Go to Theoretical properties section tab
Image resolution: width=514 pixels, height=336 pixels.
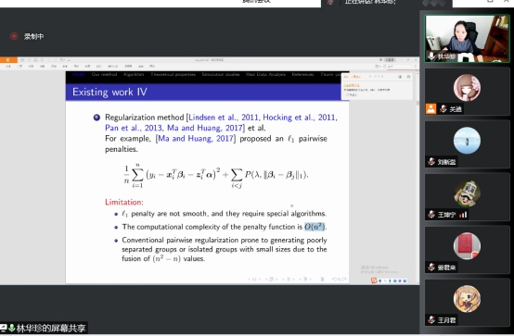(173, 75)
